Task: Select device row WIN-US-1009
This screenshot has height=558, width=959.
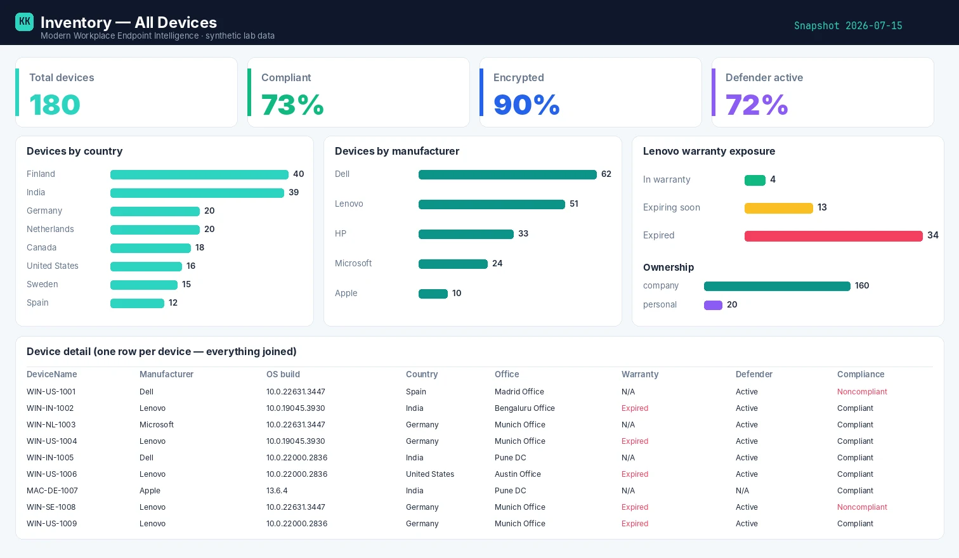Action: (480, 524)
